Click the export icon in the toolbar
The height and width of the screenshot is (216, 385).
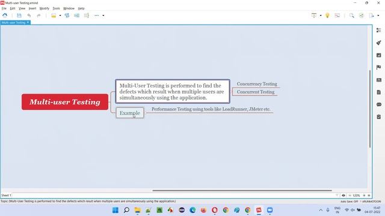click(371, 16)
